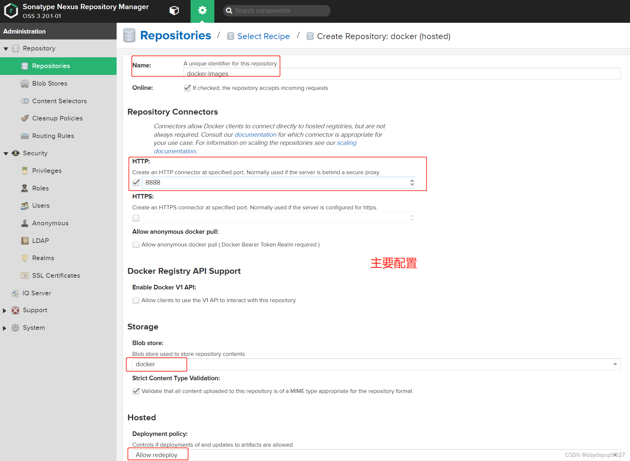Screen dimensions: 630x461
Task: Open the Blob store dropdown
Action: [615, 364]
